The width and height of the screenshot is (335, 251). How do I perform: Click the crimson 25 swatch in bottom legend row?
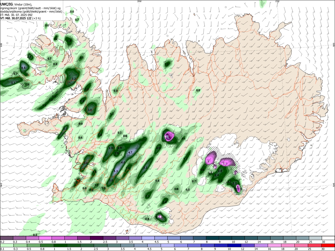tap(315, 246)
